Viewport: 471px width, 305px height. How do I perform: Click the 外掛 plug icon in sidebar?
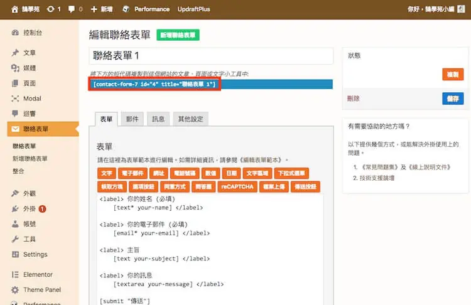[x=15, y=208]
